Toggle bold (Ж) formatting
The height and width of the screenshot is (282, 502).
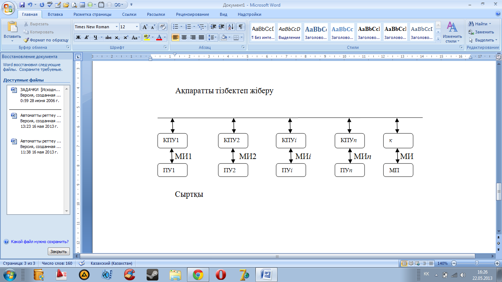[x=78, y=37]
